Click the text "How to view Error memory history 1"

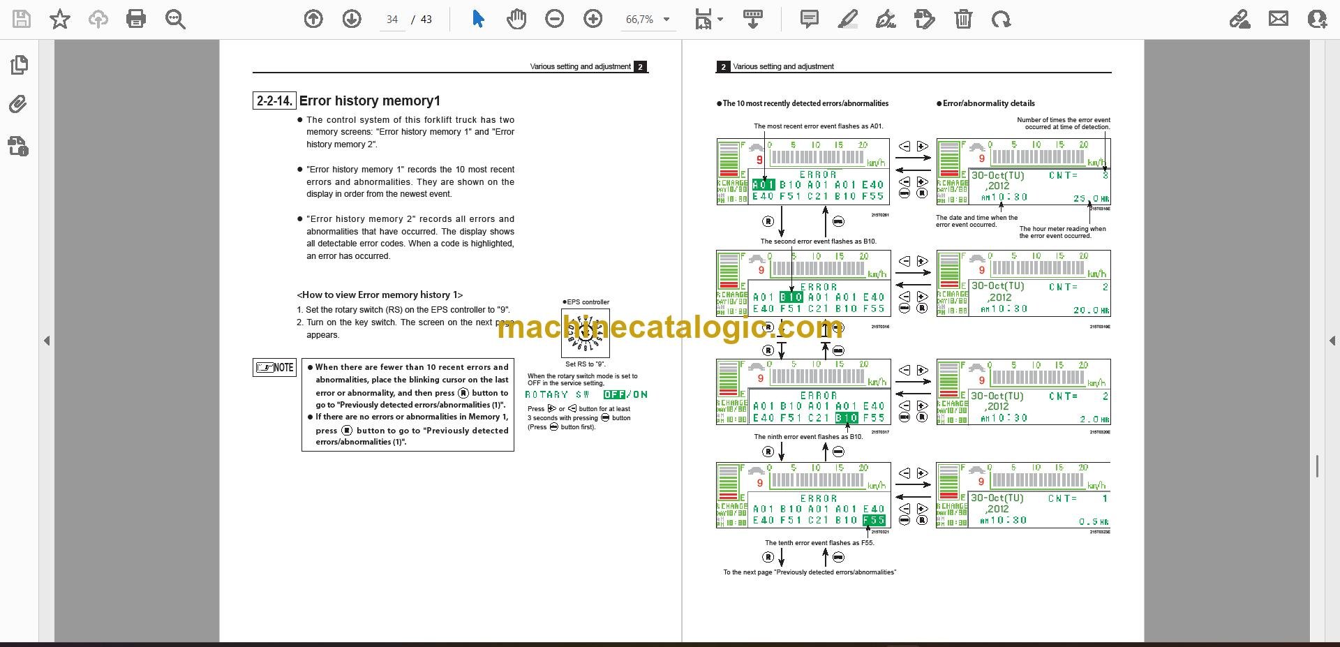[x=380, y=295]
